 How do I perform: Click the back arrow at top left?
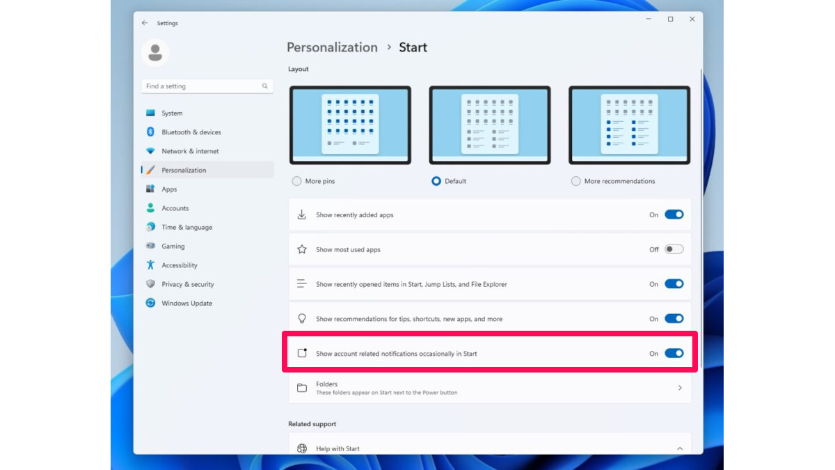tap(145, 22)
